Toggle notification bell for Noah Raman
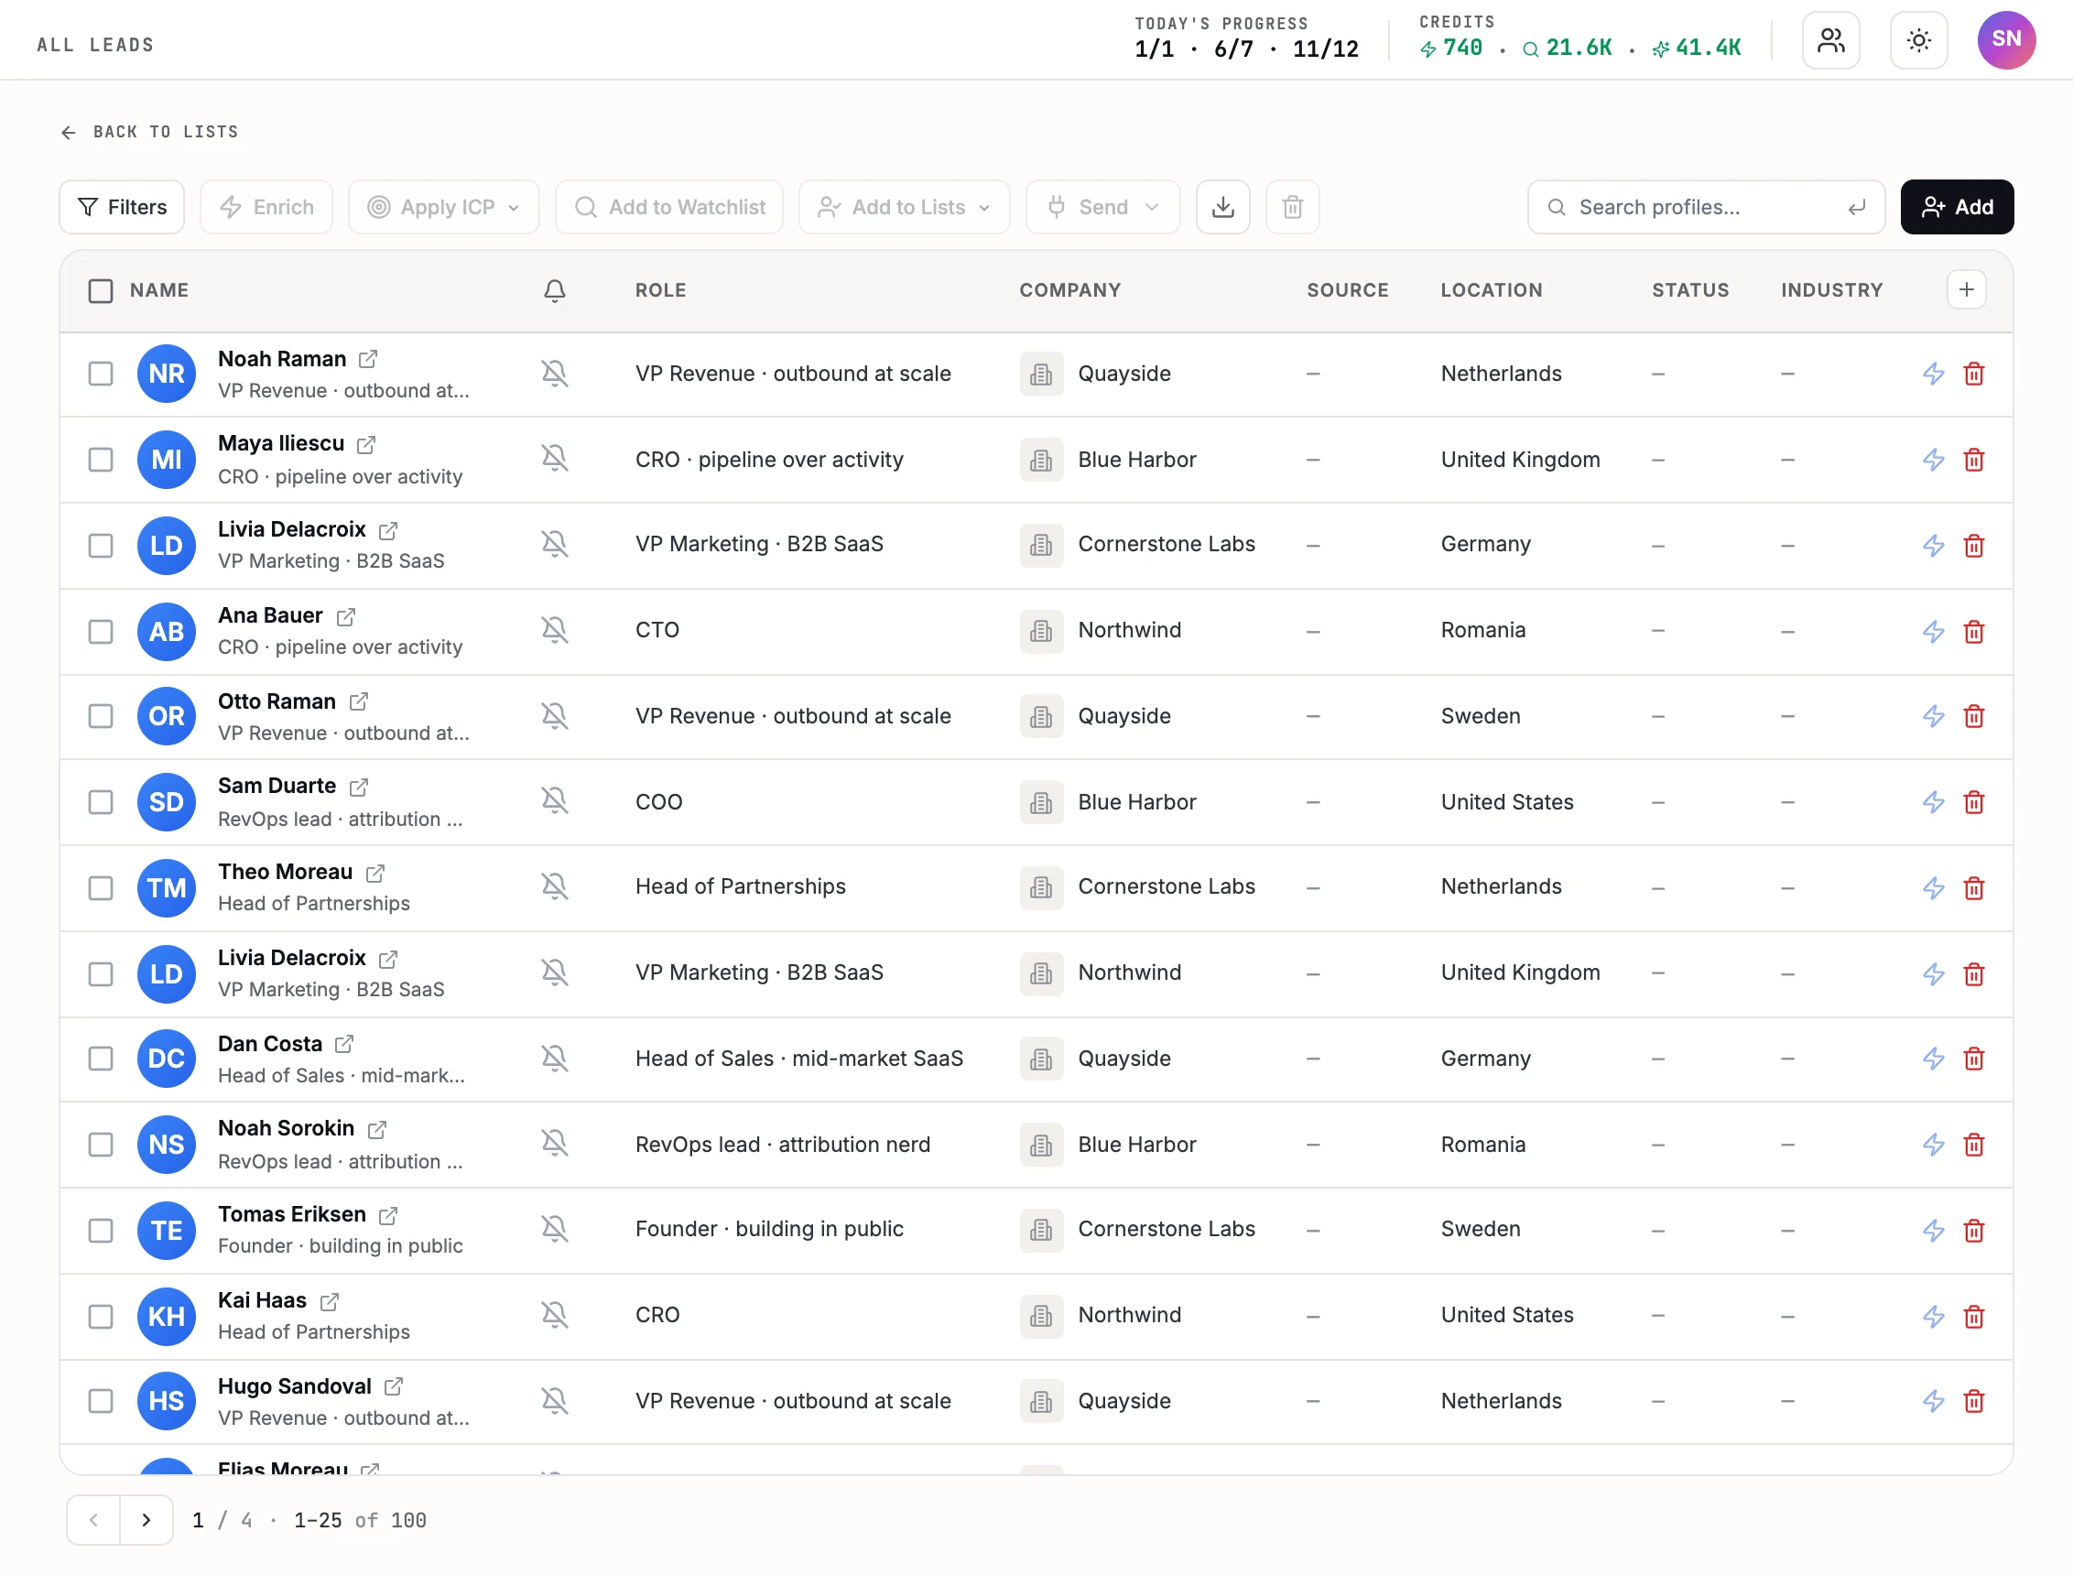 click(x=555, y=374)
